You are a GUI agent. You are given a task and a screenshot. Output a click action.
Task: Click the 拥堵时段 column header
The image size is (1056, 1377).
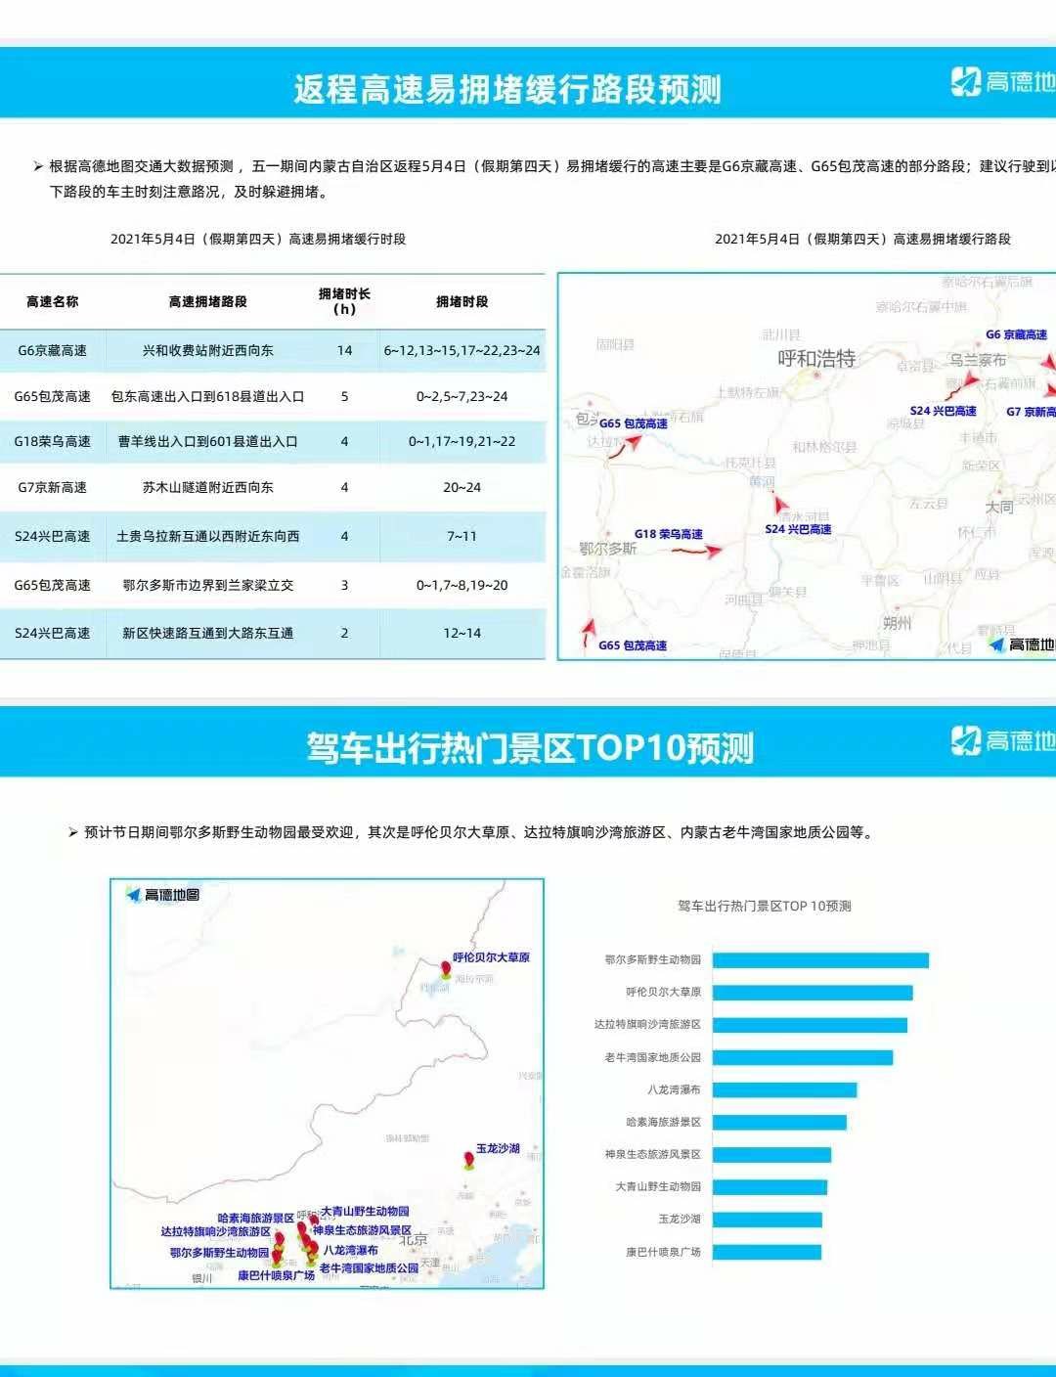coord(462,302)
